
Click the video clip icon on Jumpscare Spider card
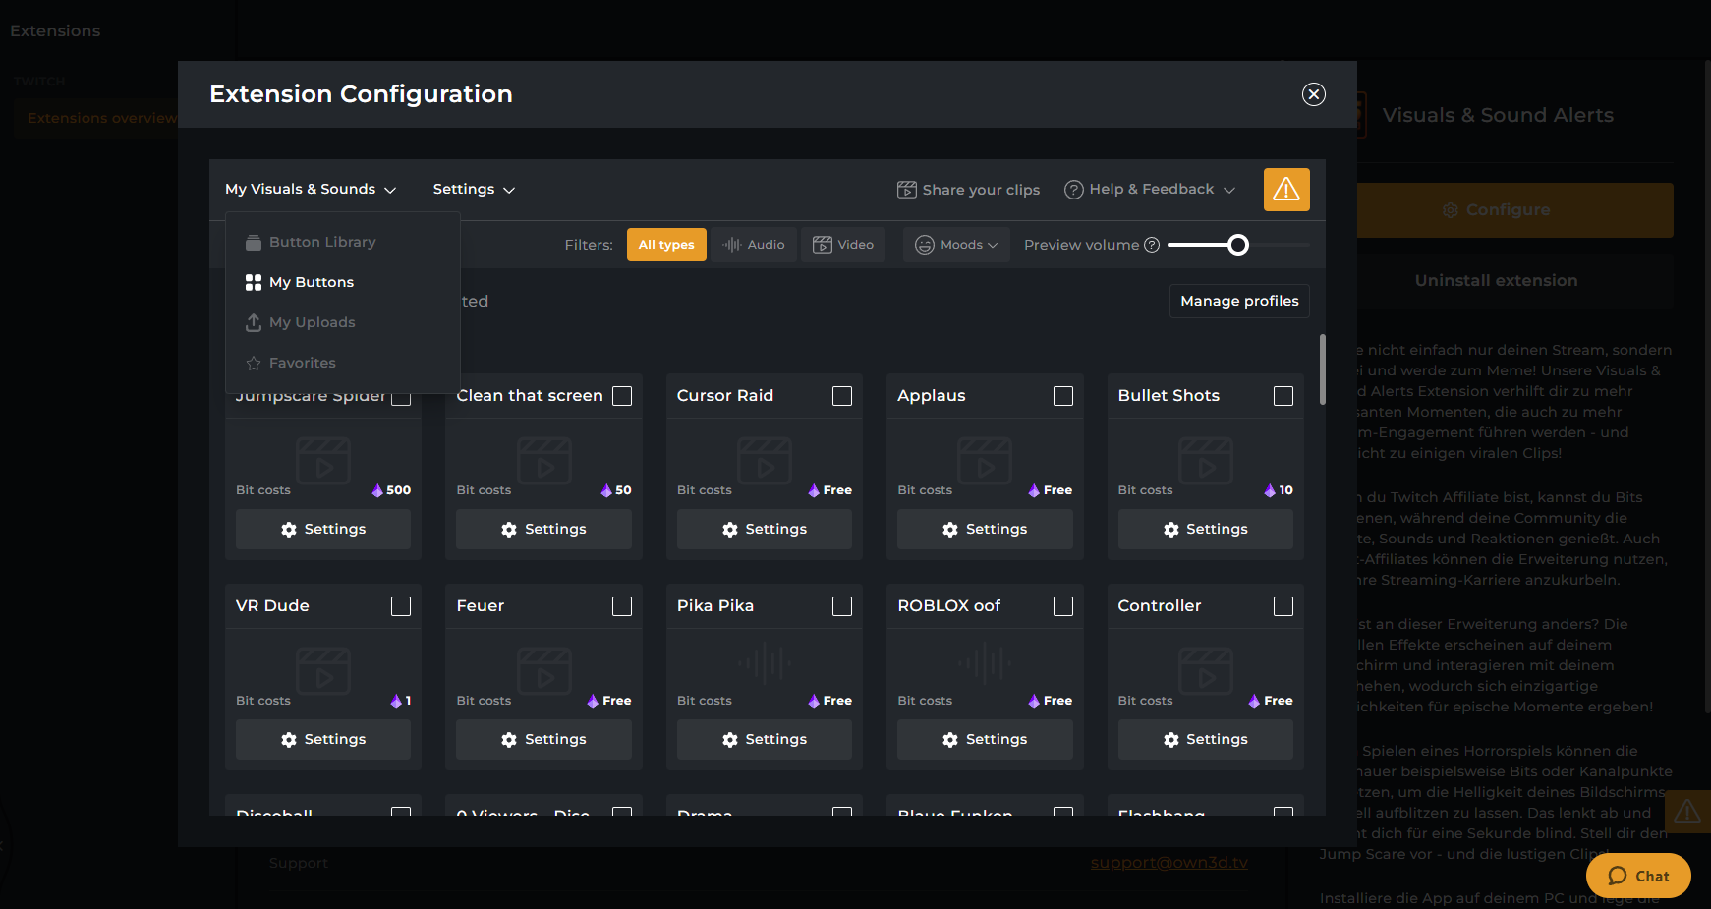323,461
